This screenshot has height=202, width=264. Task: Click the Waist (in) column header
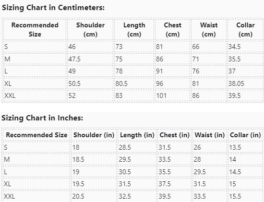pos(210,135)
